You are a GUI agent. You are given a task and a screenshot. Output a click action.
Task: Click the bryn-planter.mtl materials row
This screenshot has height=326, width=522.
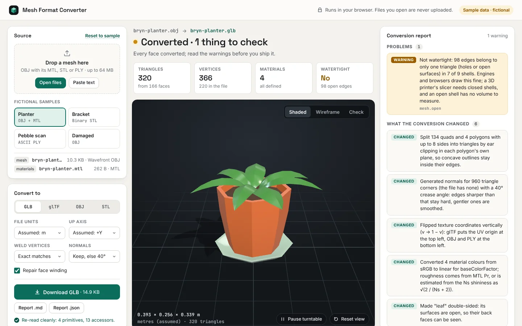pos(67,169)
